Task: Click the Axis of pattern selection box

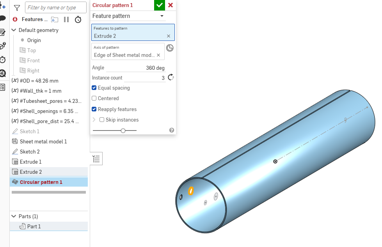Action: coord(128,51)
